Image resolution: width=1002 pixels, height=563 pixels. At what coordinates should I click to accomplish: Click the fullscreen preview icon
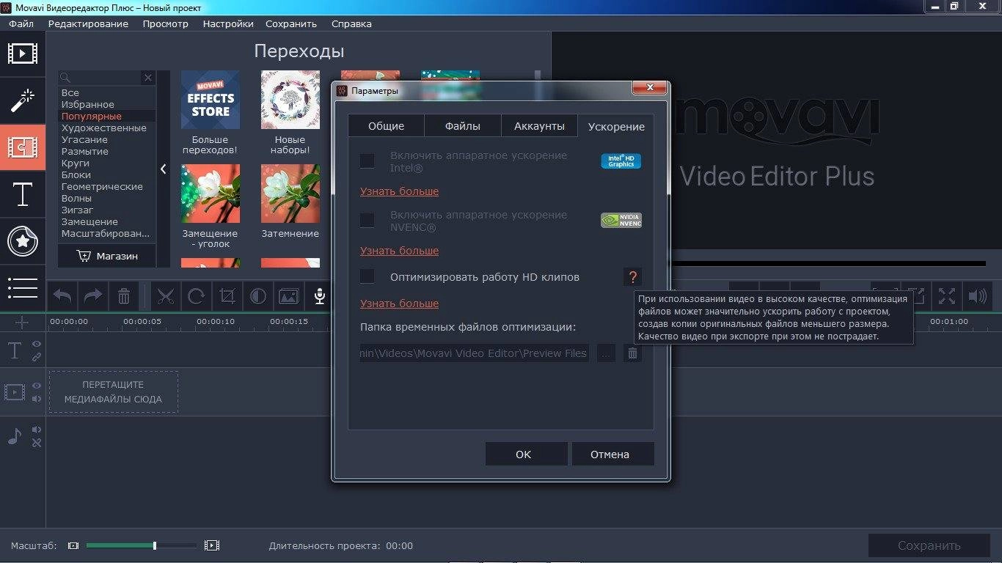click(x=947, y=296)
